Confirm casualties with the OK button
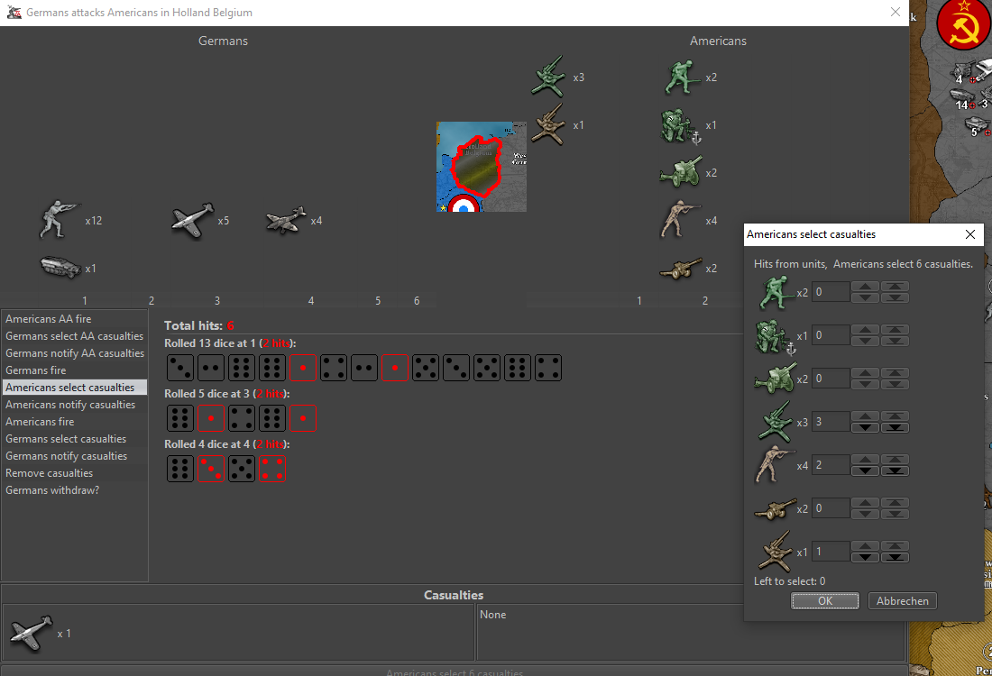 click(x=824, y=601)
